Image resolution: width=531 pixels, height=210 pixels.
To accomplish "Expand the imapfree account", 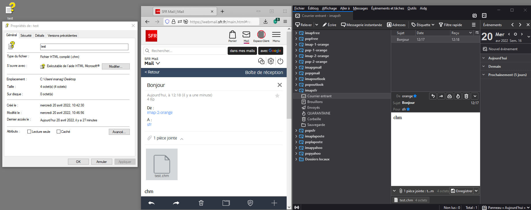I will click(x=296, y=33).
